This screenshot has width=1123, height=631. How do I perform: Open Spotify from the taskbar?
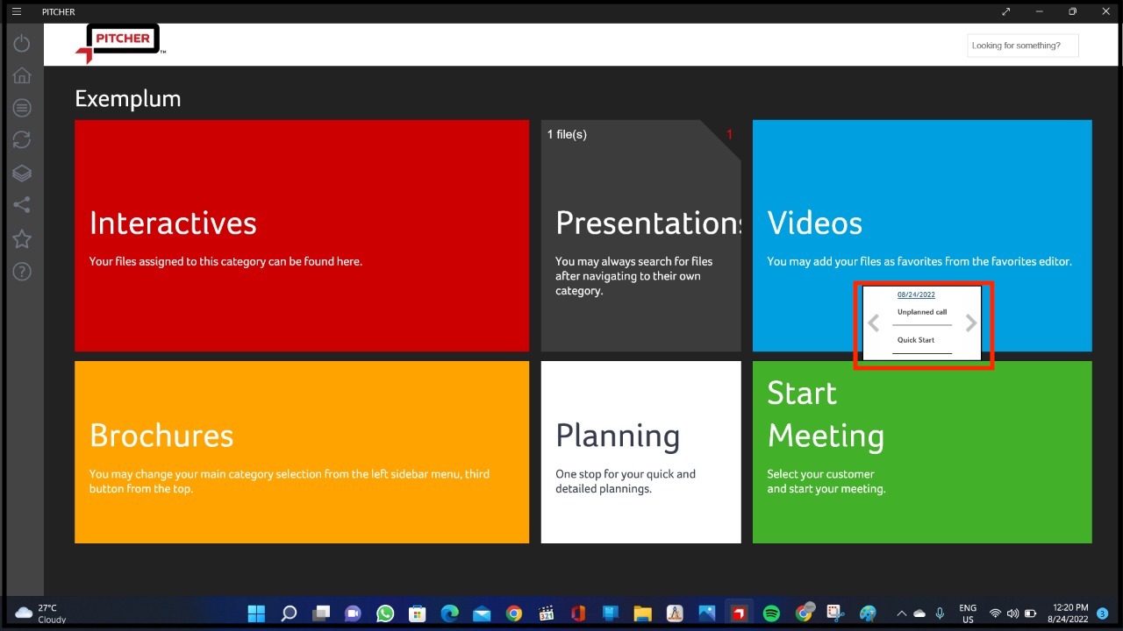pyautogui.click(x=771, y=613)
